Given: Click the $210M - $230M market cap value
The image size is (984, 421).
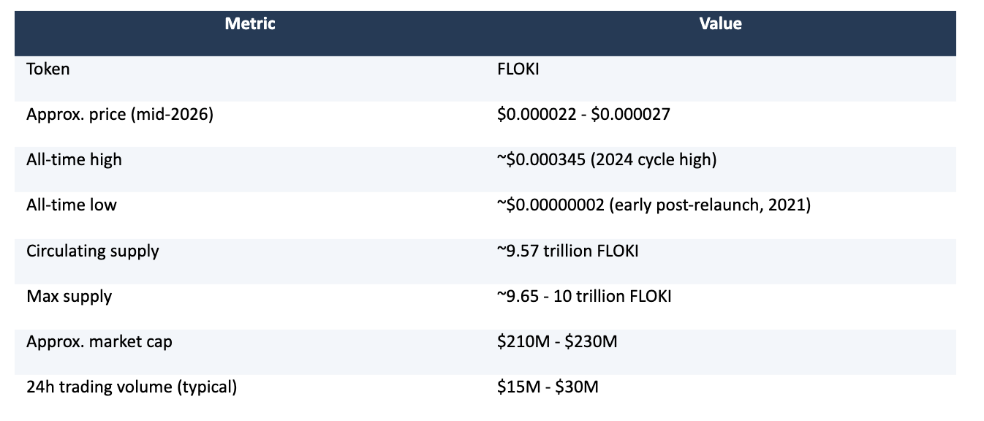Looking at the screenshot, I should click(557, 341).
